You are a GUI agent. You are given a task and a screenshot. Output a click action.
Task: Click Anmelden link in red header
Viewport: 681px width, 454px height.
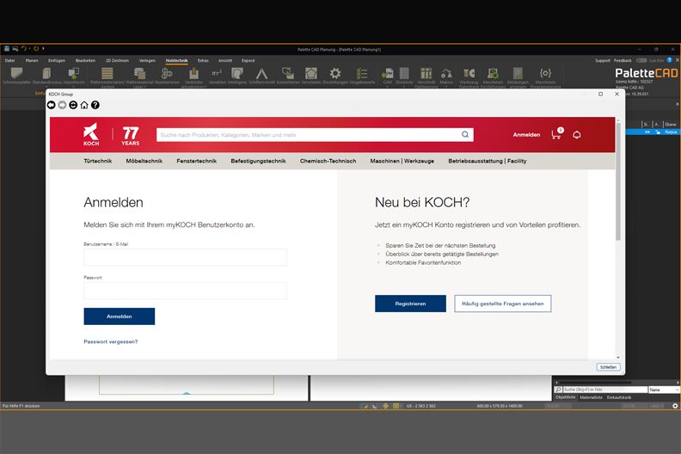[x=526, y=135]
